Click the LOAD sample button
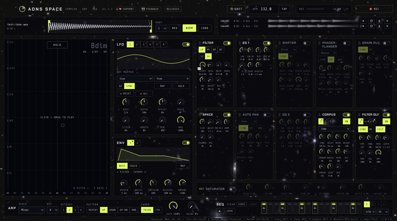This screenshot has width=397, height=221. (205, 28)
